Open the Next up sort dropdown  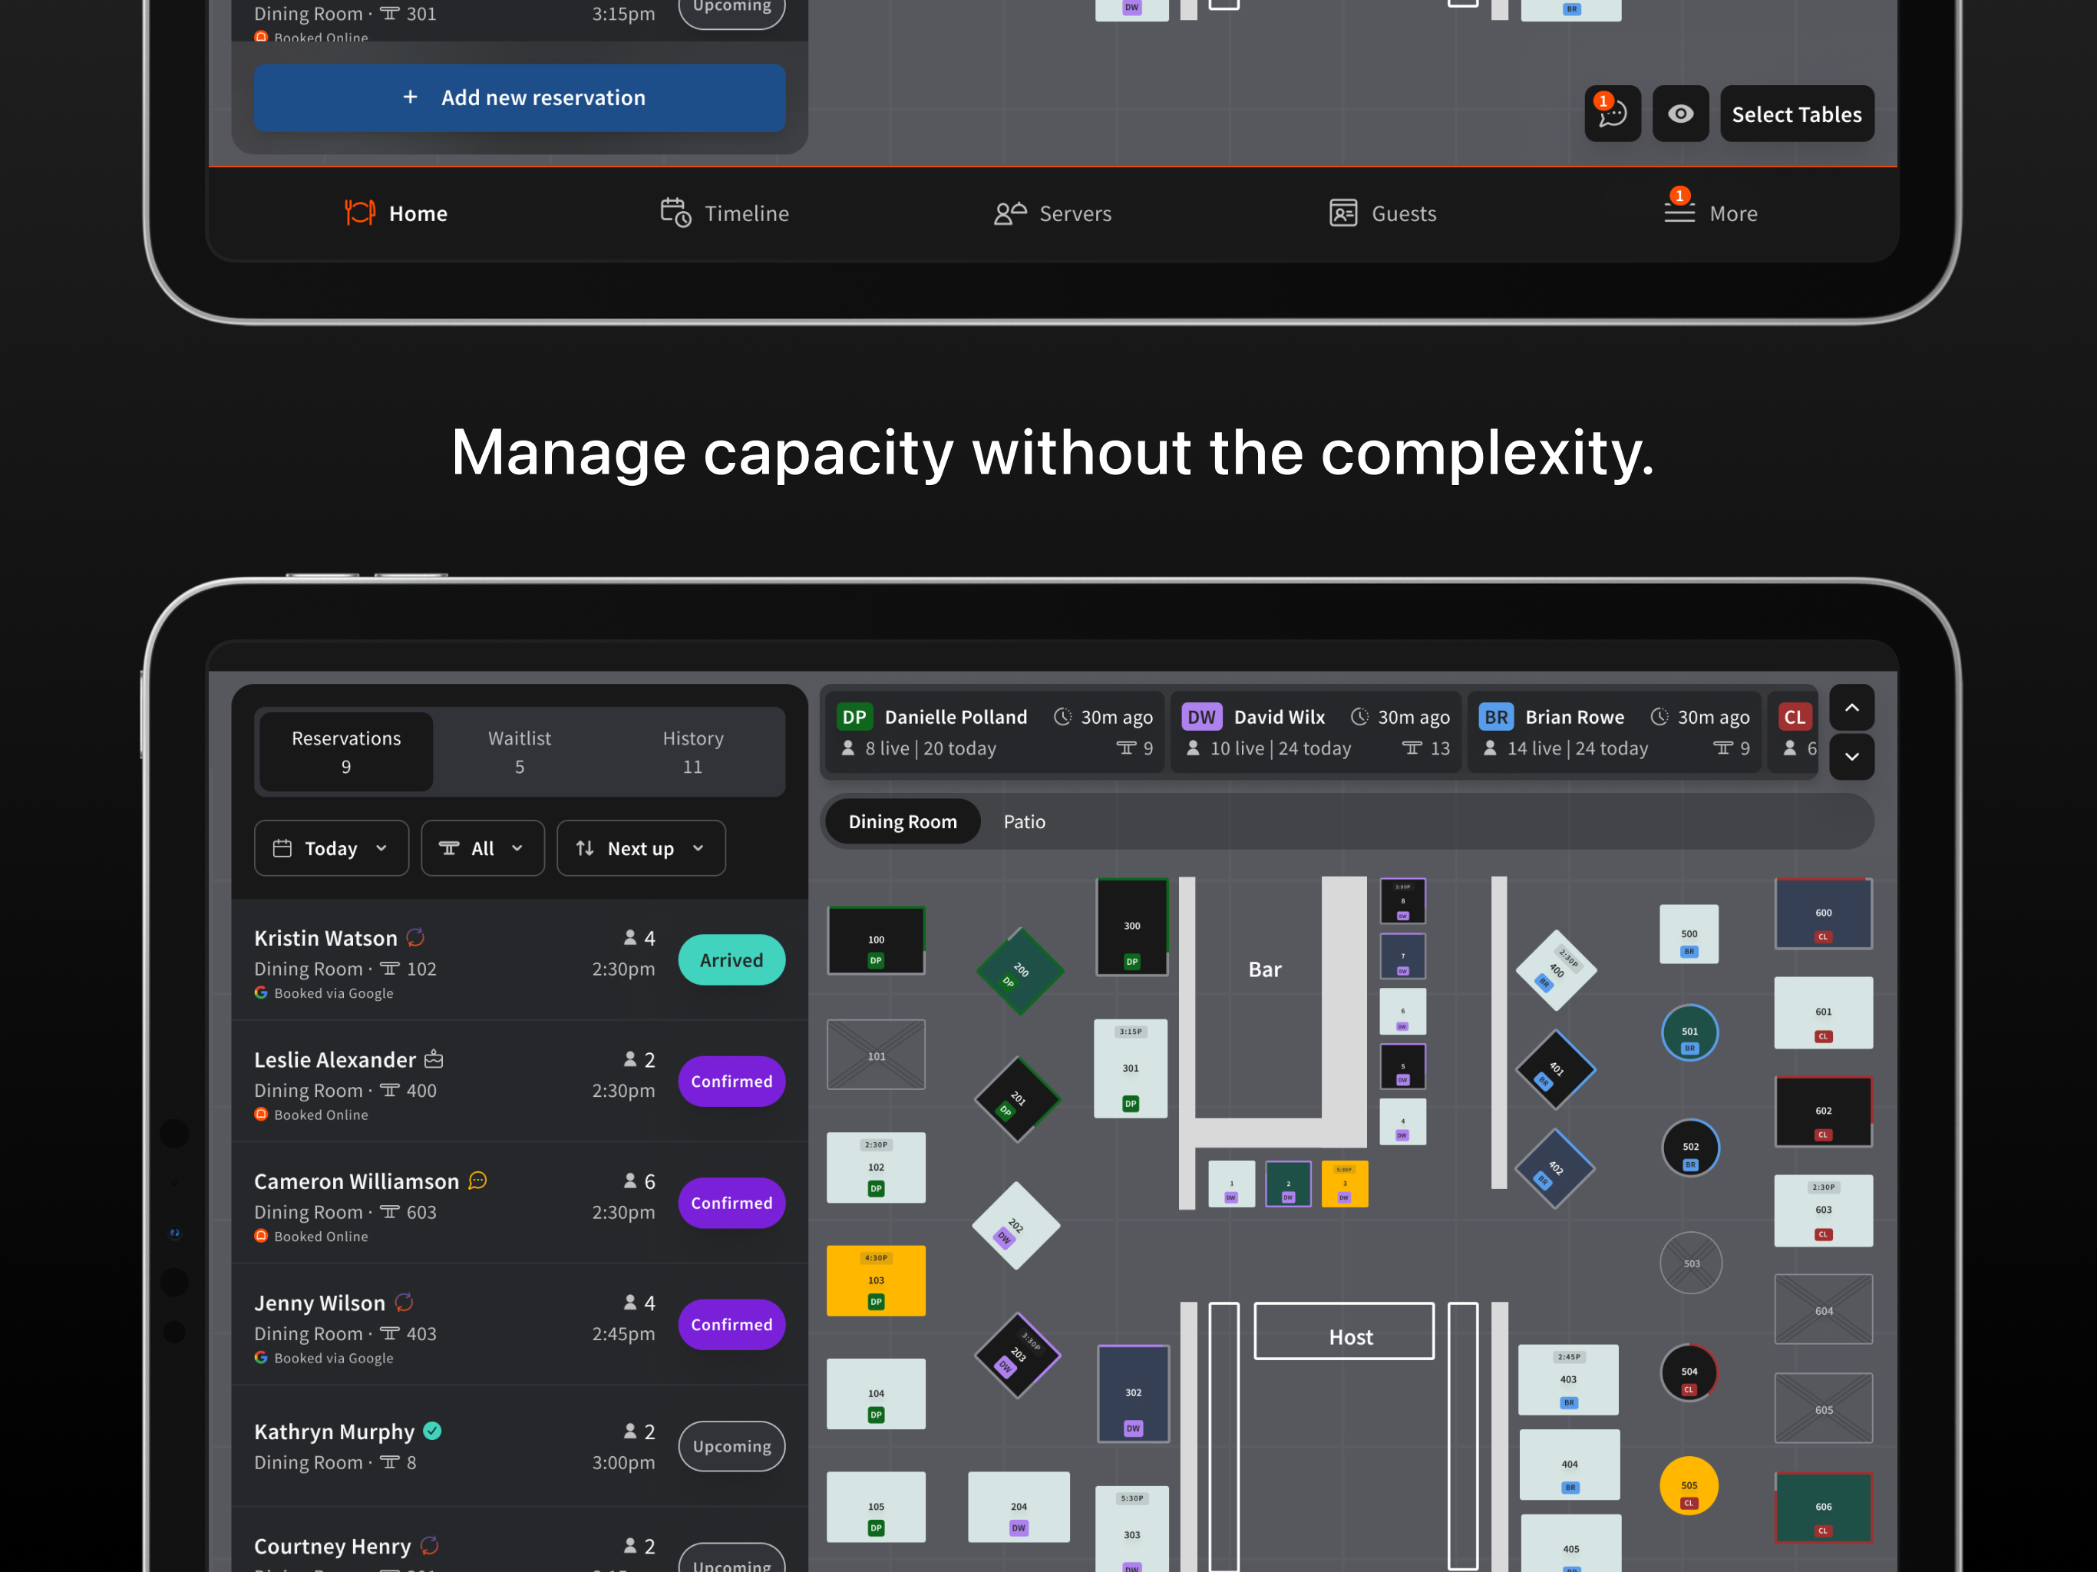(x=640, y=847)
